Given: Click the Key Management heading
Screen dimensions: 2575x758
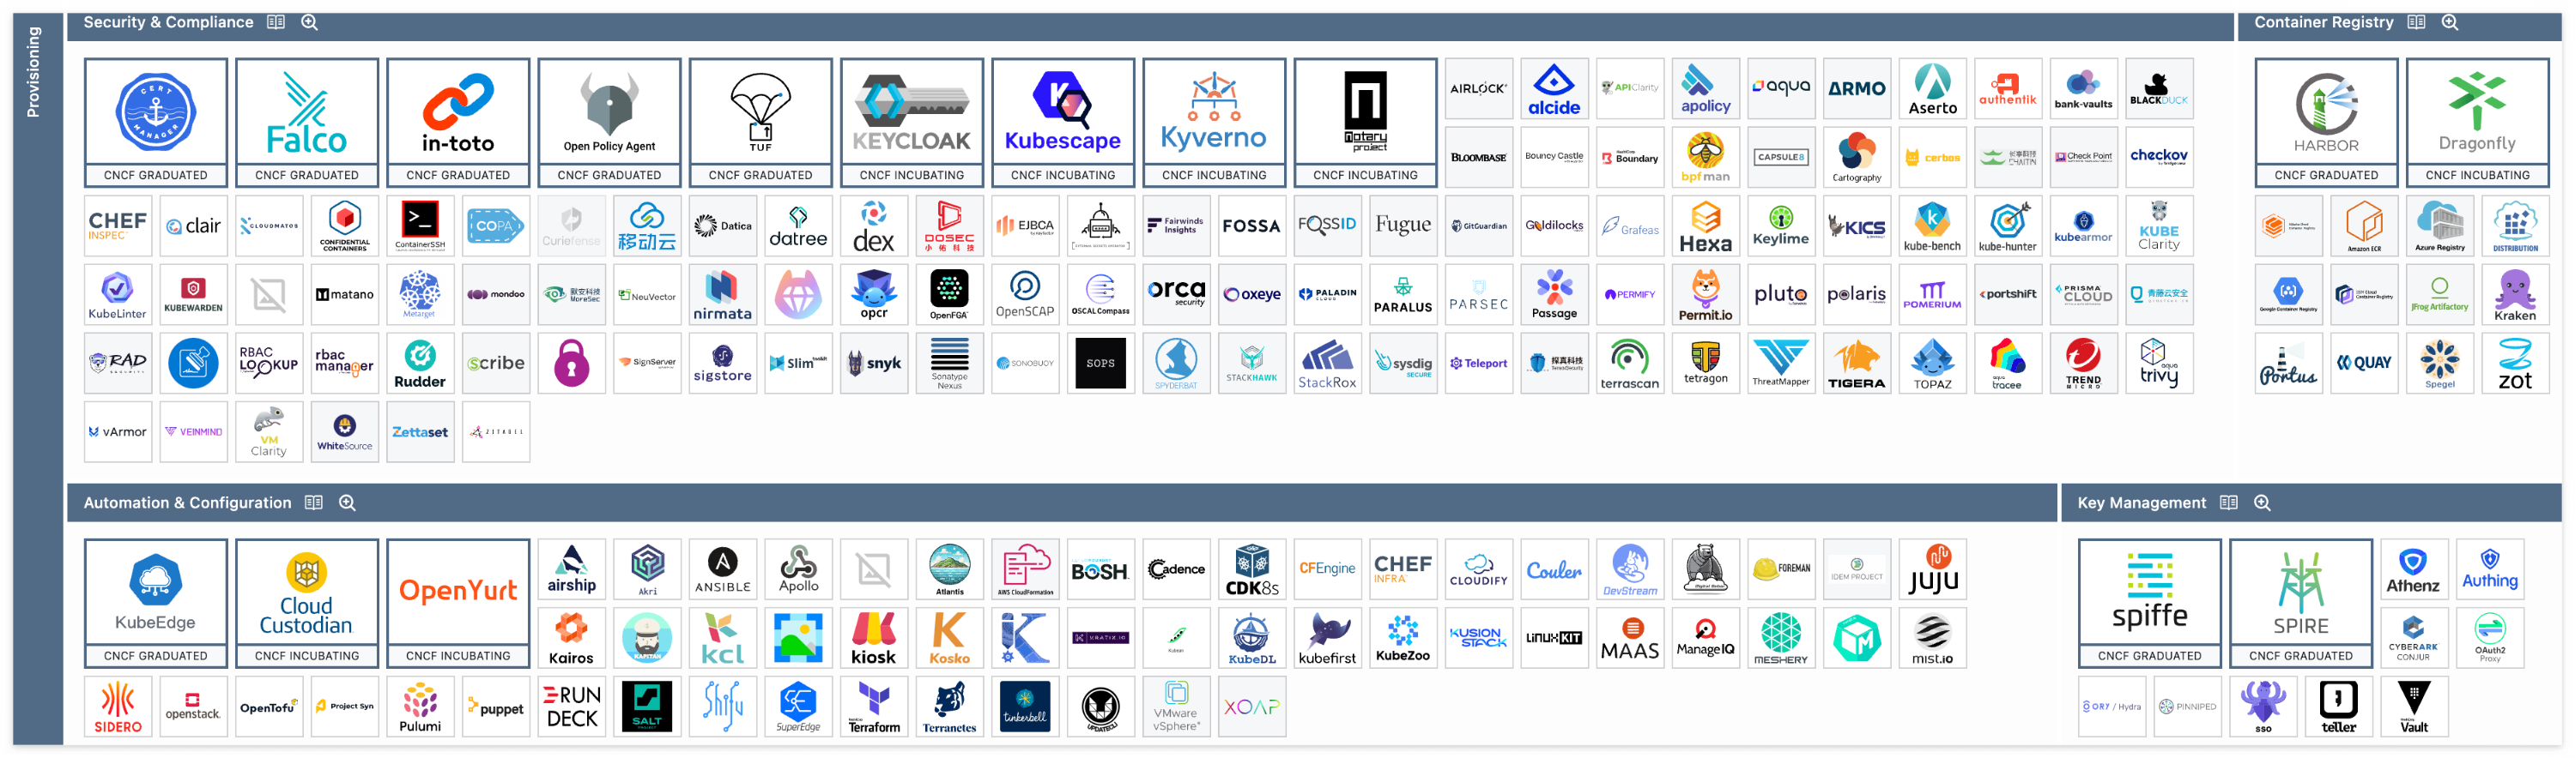Looking at the screenshot, I should coord(2142,502).
